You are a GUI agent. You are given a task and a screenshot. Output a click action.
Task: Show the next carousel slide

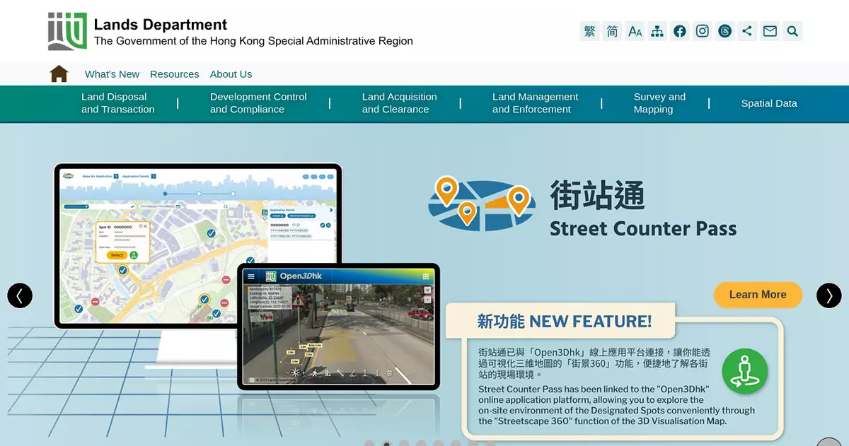point(829,295)
